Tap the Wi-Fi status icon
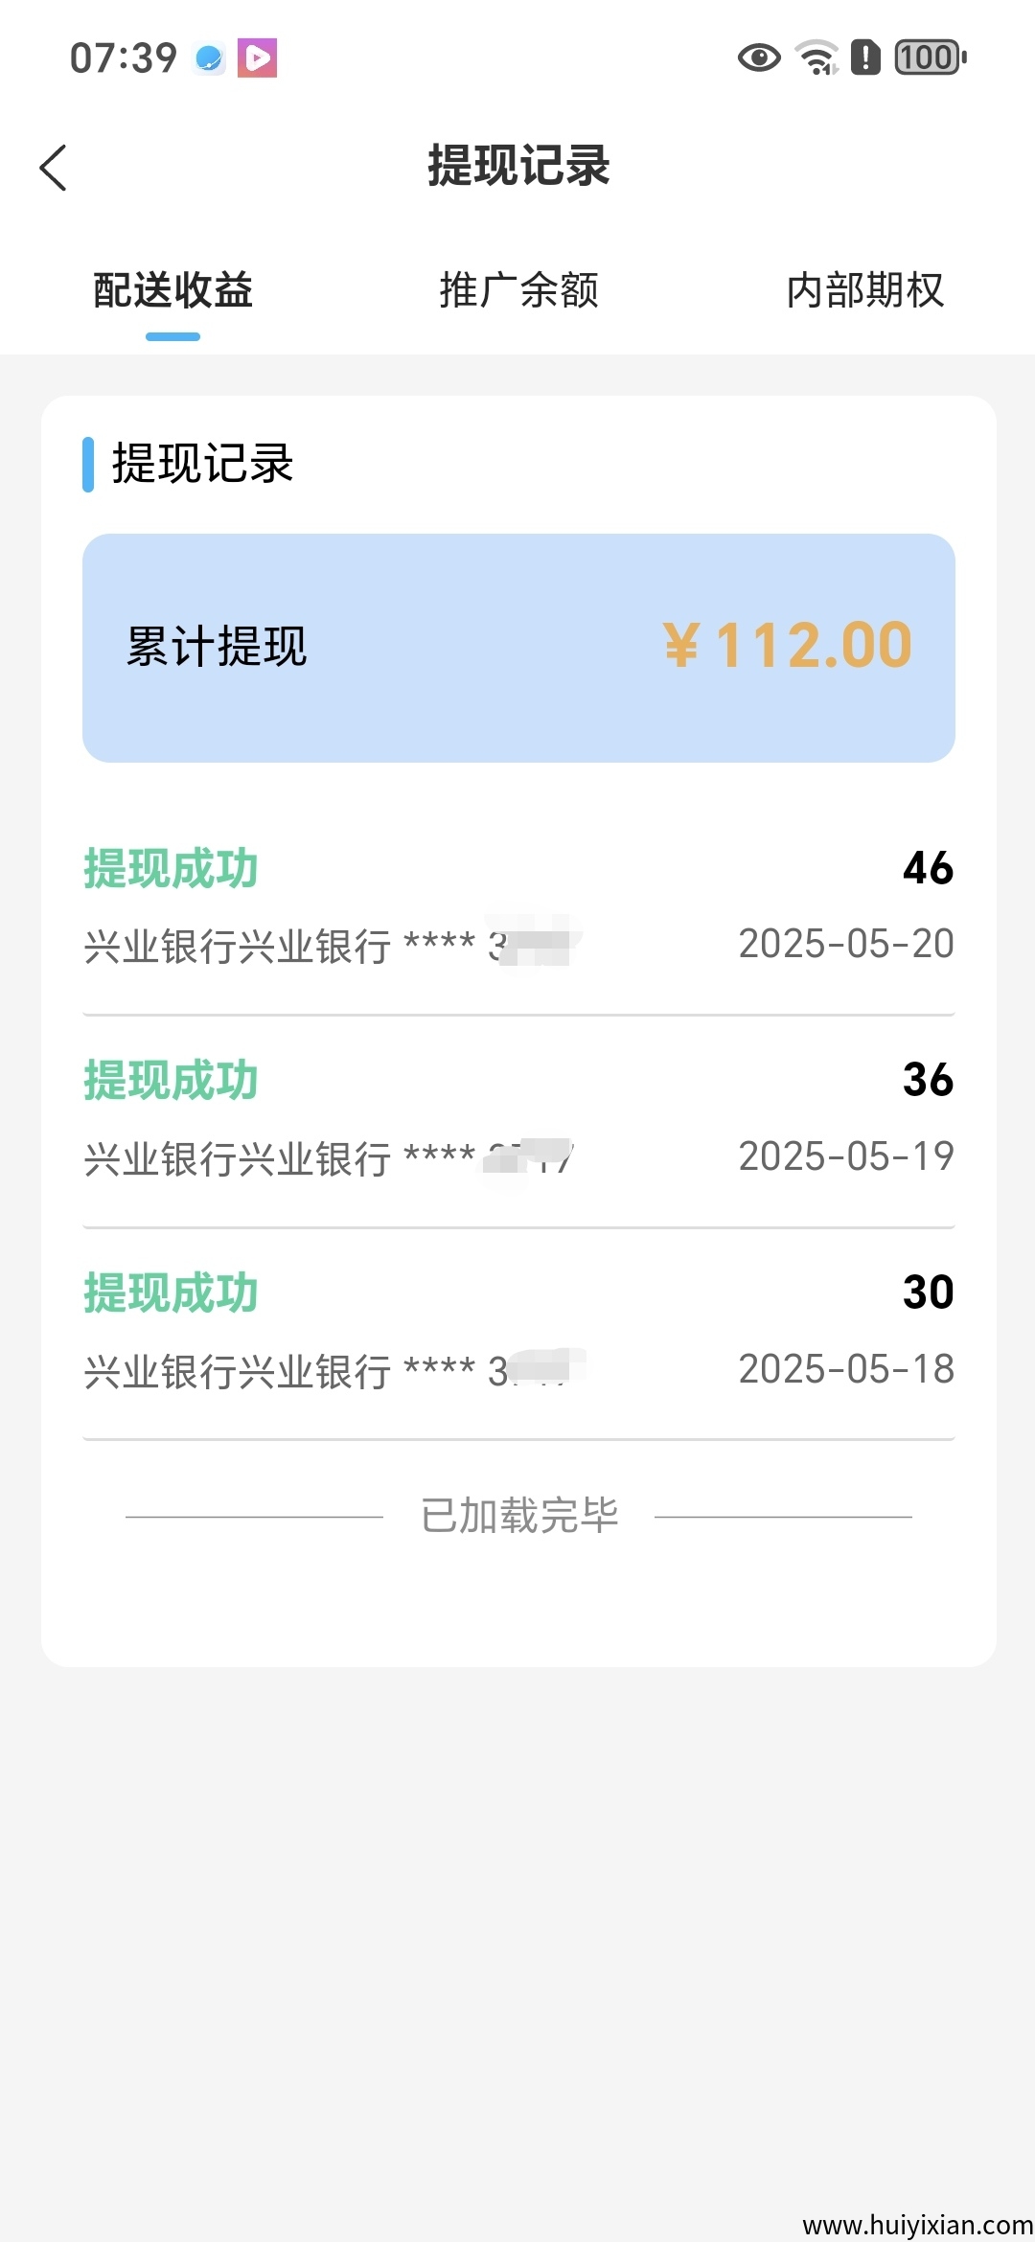This screenshot has width=1035, height=2242. tap(817, 58)
